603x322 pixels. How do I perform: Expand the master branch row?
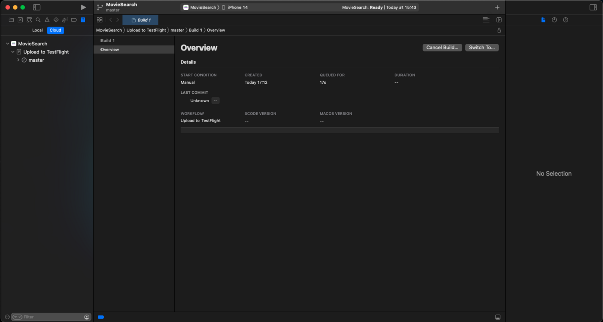tap(18, 60)
